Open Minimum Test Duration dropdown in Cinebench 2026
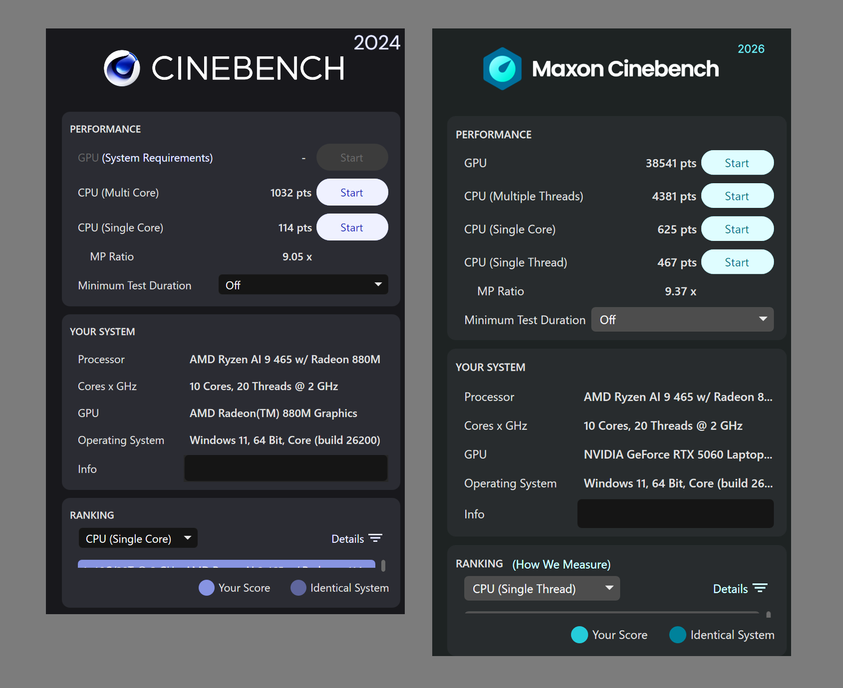843x688 pixels. click(x=682, y=320)
